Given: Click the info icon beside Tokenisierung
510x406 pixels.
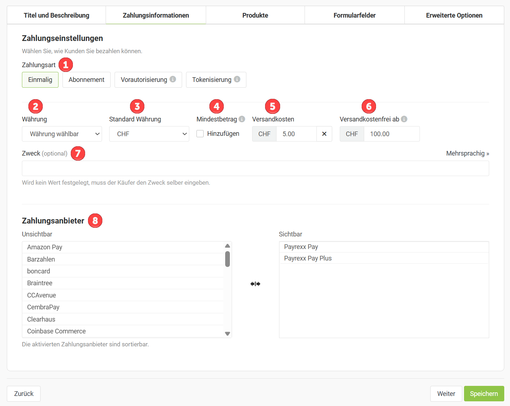Looking at the screenshot, I should tap(237, 79).
